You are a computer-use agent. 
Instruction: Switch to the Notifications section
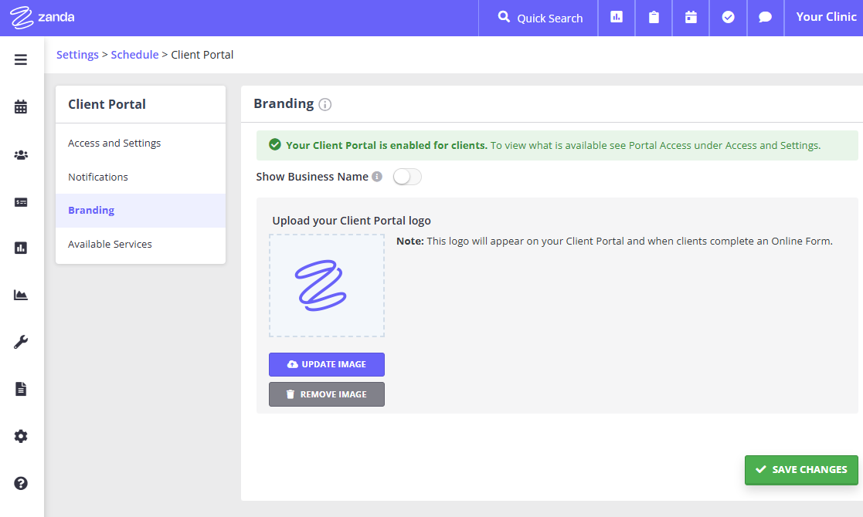click(98, 177)
